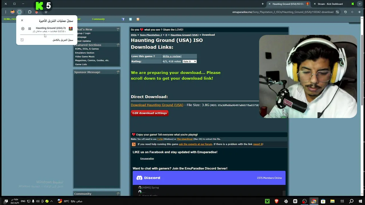Reload the page
365x205 pixels.
tap(346, 12)
